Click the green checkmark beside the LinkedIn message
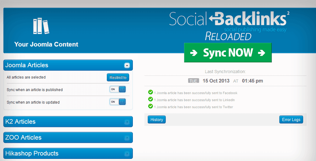 (151, 99)
